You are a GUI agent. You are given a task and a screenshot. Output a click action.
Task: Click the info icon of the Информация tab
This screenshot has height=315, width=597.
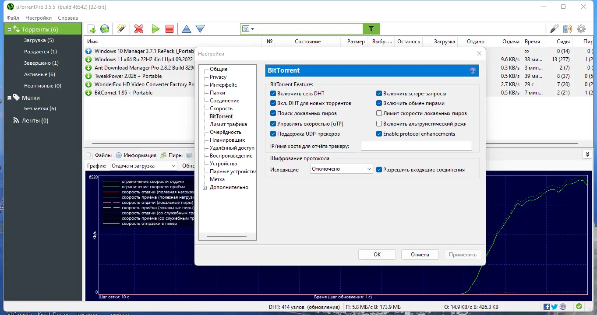pos(119,155)
